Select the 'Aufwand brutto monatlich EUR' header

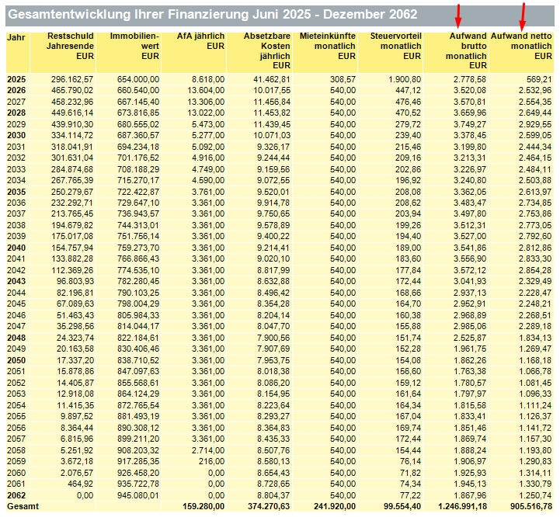coord(466,50)
